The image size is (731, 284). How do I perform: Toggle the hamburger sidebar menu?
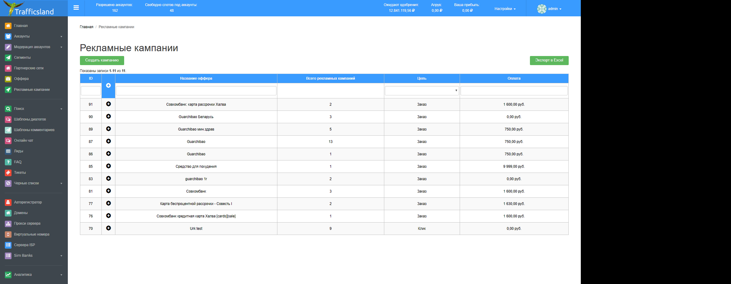point(76,8)
